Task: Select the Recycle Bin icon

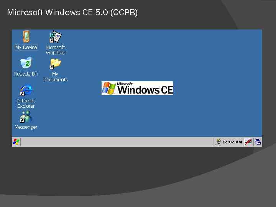Action: tap(26, 62)
